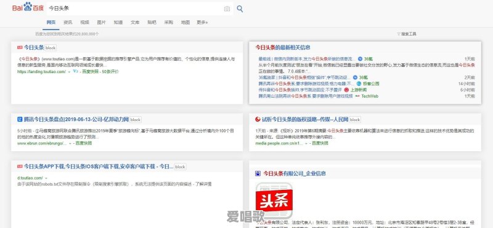Click 上游新闻 source name
493x228 pixels.
(359, 90)
